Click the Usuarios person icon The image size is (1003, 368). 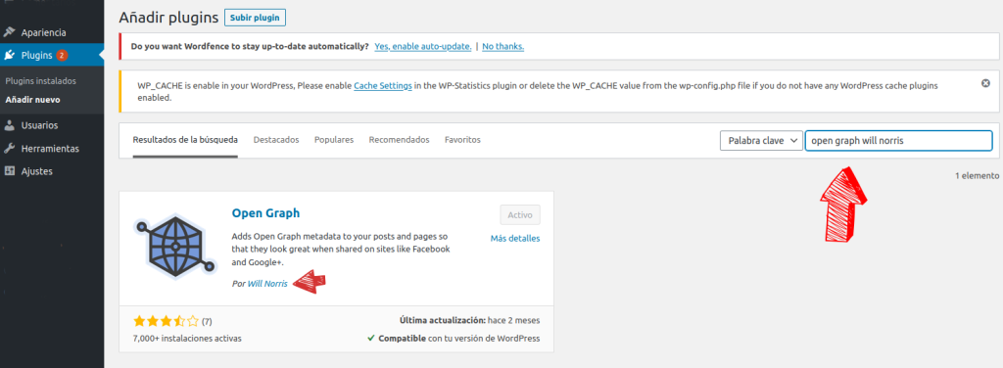[9, 125]
